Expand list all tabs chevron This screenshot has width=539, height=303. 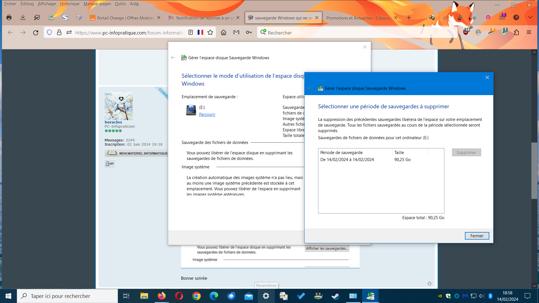click(x=530, y=17)
